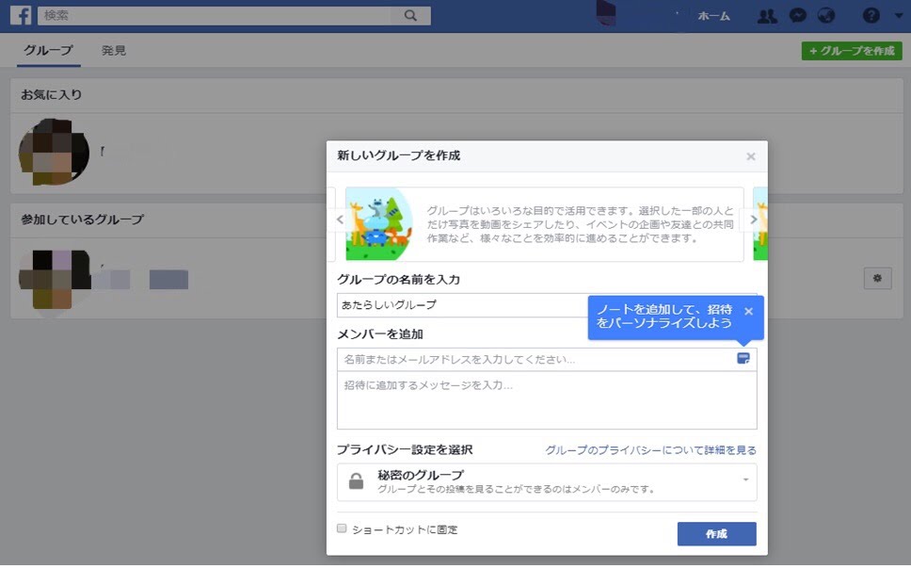Viewport: 911px width, 569px height.
Task: Switch to the 発見 tab
Action: click(113, 51)
